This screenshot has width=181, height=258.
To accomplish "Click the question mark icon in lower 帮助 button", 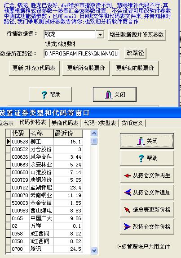I will [141, 158].
